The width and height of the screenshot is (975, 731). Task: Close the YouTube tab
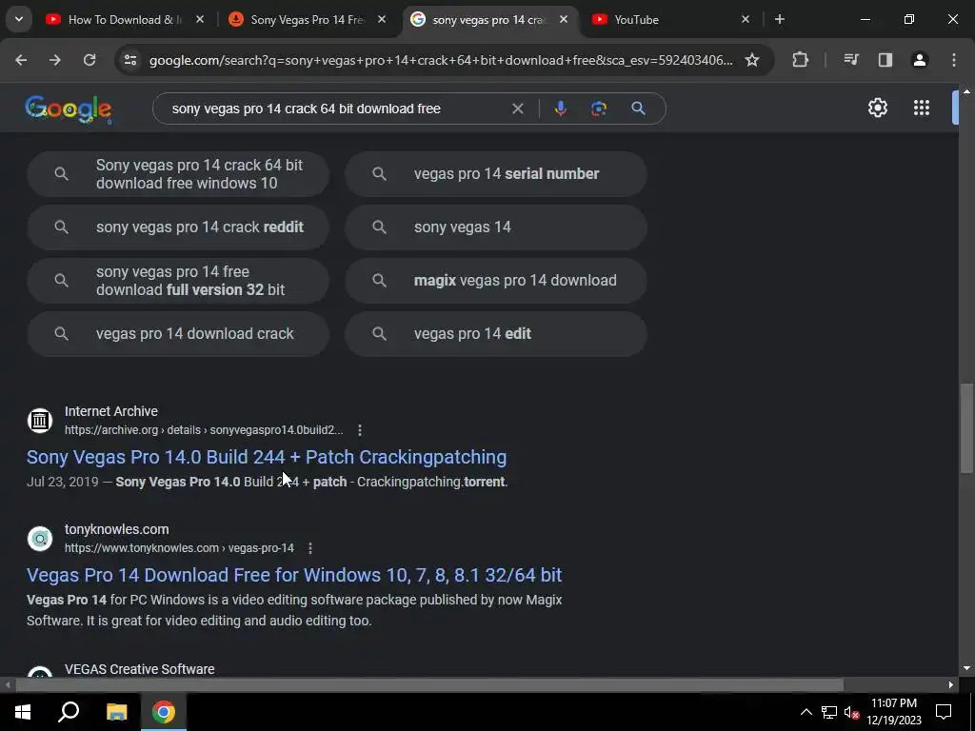point(746,19)
